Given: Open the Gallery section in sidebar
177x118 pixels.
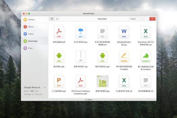Looking at the screenshot, I should click(x=31, y=20).
